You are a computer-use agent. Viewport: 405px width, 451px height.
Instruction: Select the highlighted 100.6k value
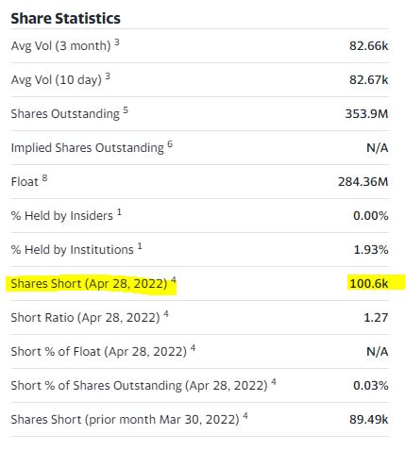[369, 283]
